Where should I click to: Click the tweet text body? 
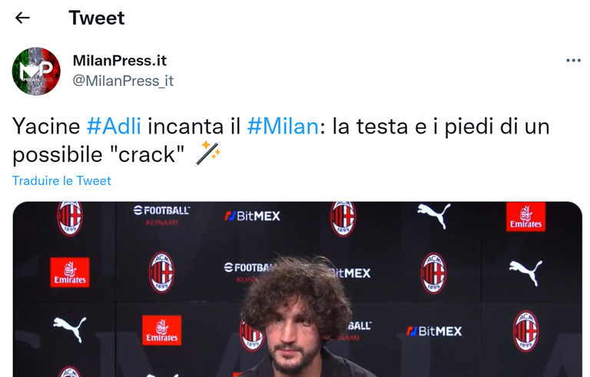point(280,141)
